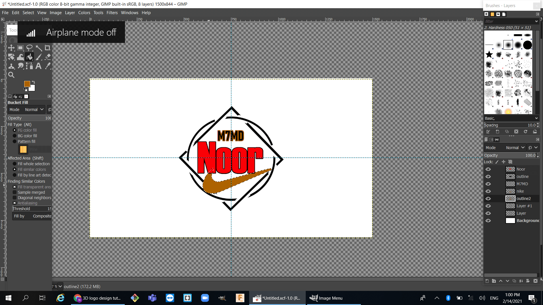The width and height of the screenshot is (543, 305).
Task: Select the Clone stamp tool
Action: pos(11,66)
